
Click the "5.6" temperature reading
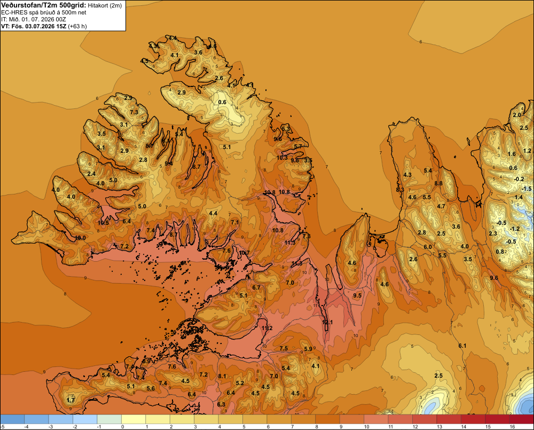[x=151, y=388]
